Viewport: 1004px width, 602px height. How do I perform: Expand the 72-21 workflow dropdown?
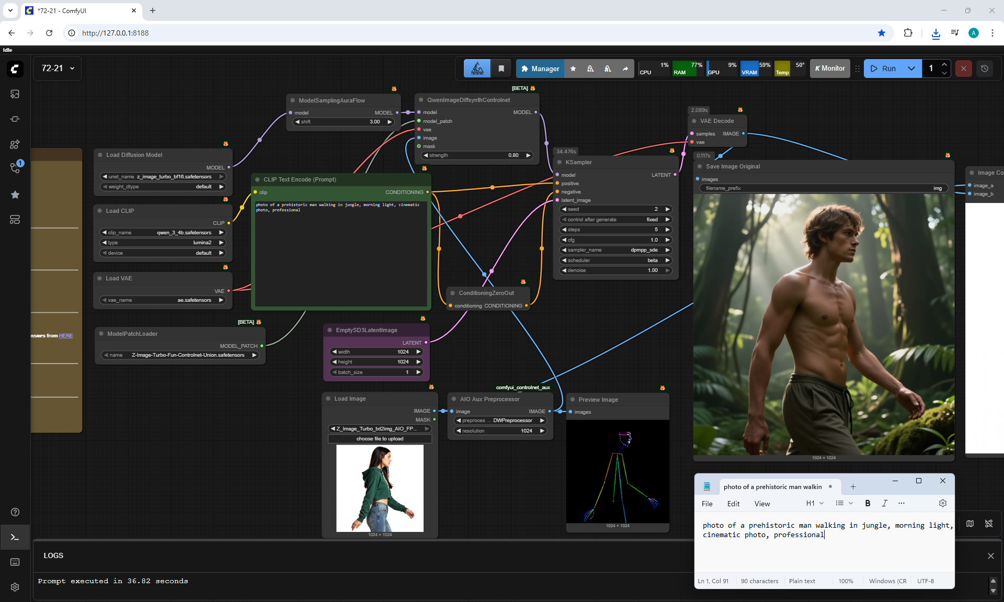(x=72, y=69)
